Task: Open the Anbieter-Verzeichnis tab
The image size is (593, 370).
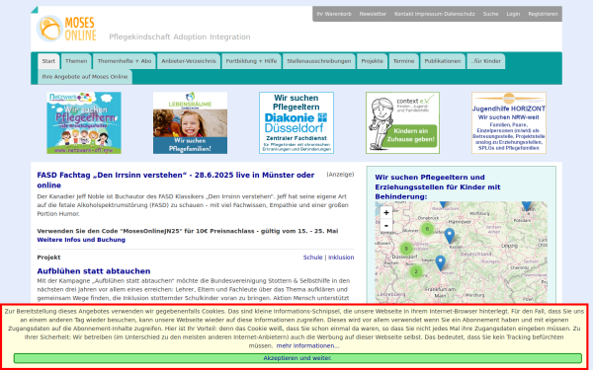Action: (189, 61)
